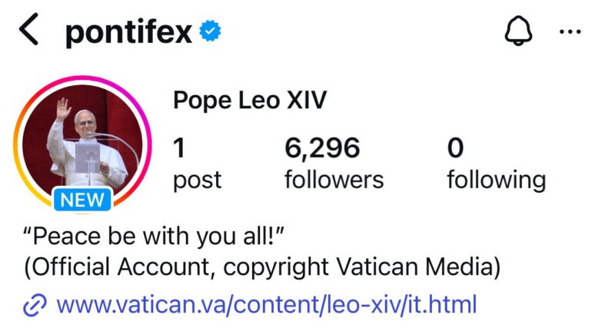Viewport: 615px width, 331px height.
Task: Select the Pope Leo XIV display name
Action: tap(250, 100)
